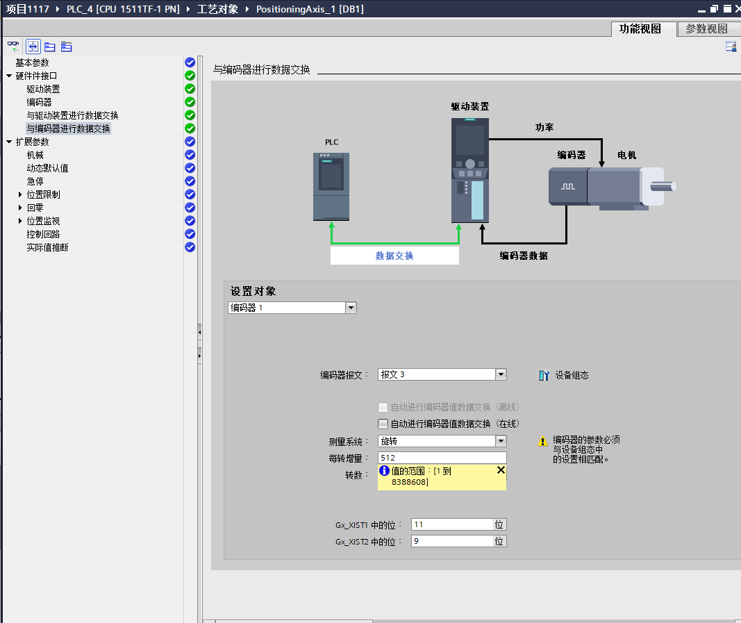The width and height of the screenshot is (741, 623).
Task: Click PLC_4 in the breadcrumb path
Action: 124,9
